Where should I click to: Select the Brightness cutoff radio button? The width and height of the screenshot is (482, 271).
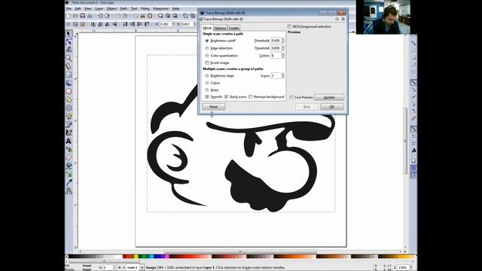[207, 41]
